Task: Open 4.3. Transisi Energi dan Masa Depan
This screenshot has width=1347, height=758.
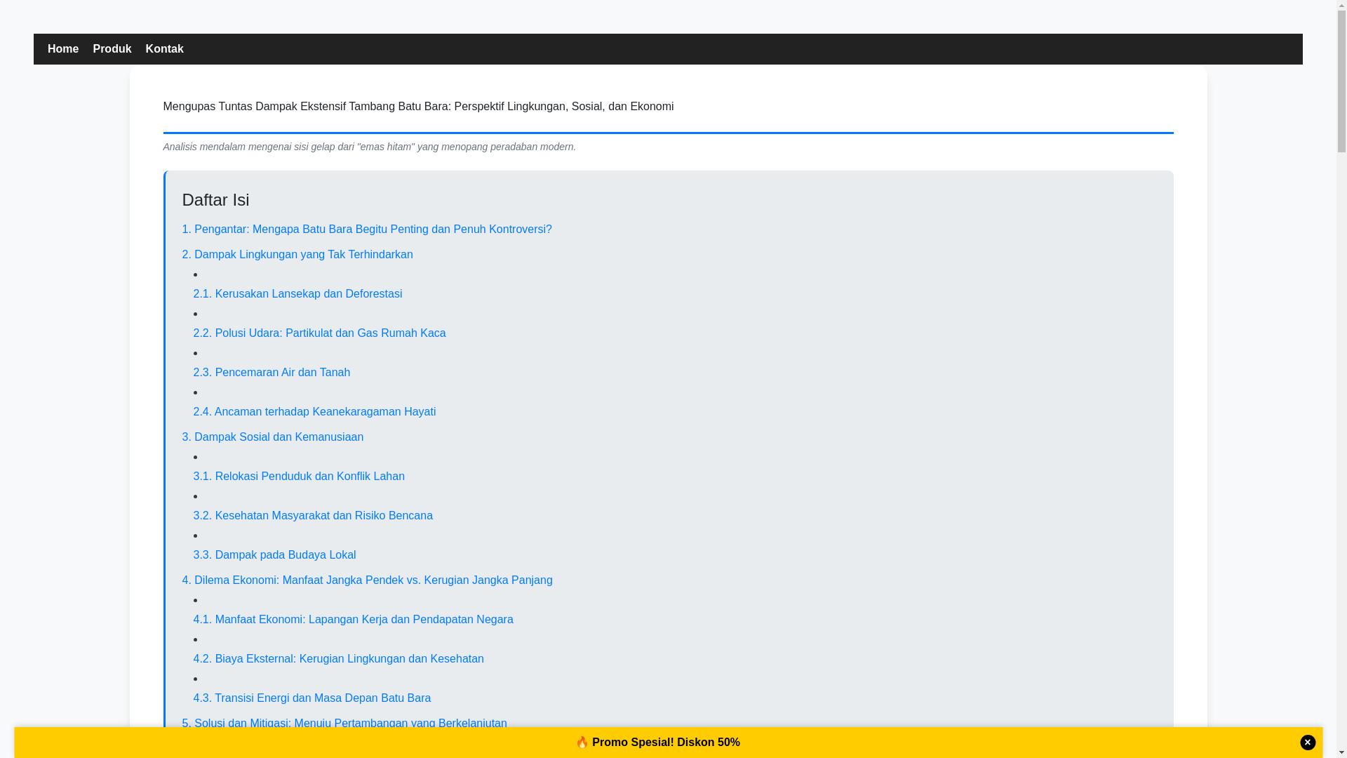Action: (312, 698)
